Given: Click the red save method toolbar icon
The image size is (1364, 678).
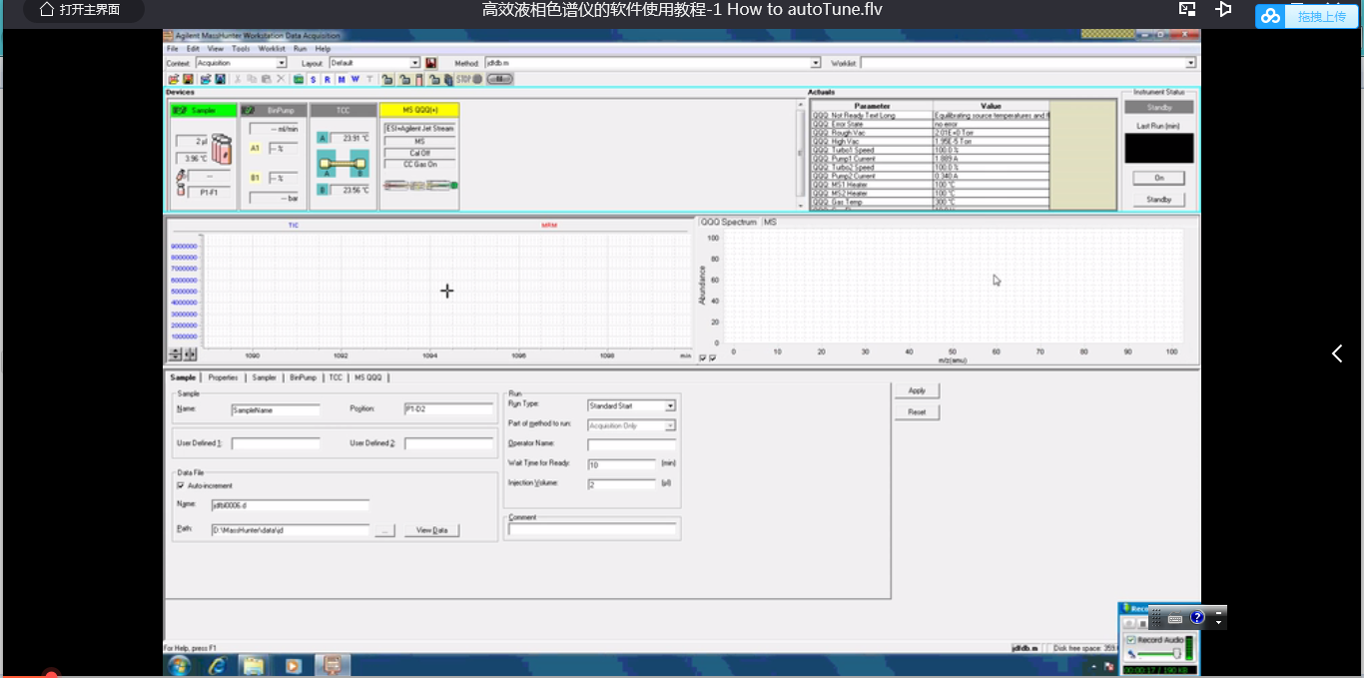Looking at the screenshot, I should click(x=188, y=79).
